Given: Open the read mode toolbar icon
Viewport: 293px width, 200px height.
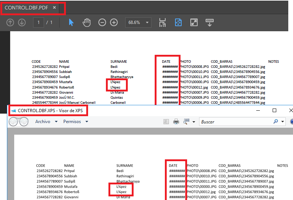Looking at the screenshot, I should pos(210,23).
